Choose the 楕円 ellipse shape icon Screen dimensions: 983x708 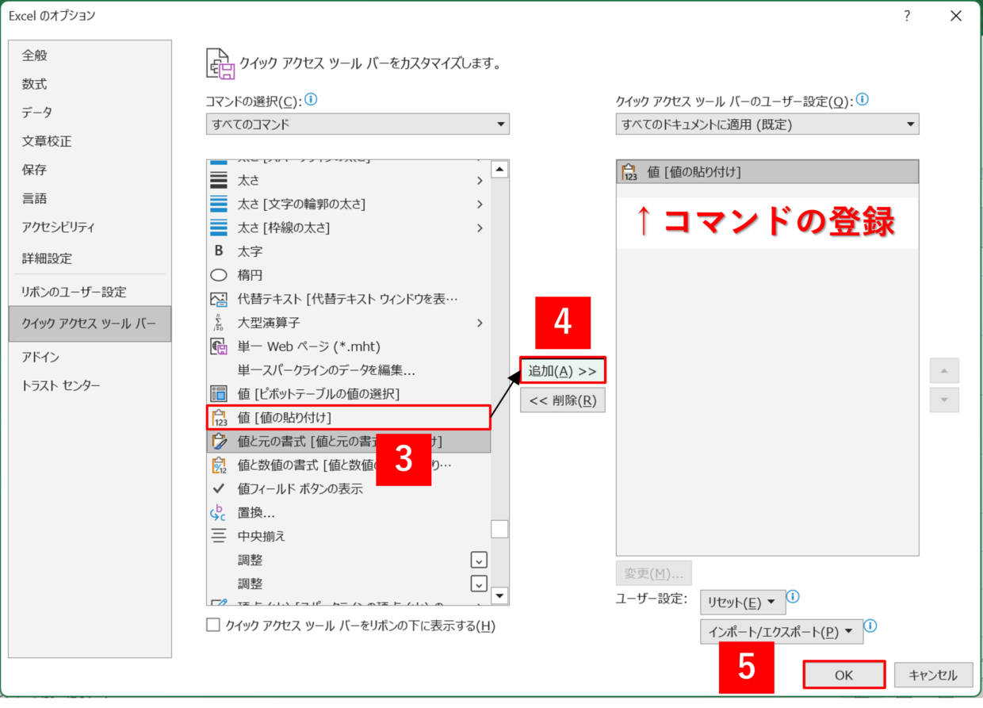coord(218,275)
